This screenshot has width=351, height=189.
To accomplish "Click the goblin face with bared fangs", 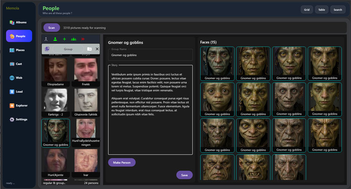I will pyautogui.click(x=253, y=168).
